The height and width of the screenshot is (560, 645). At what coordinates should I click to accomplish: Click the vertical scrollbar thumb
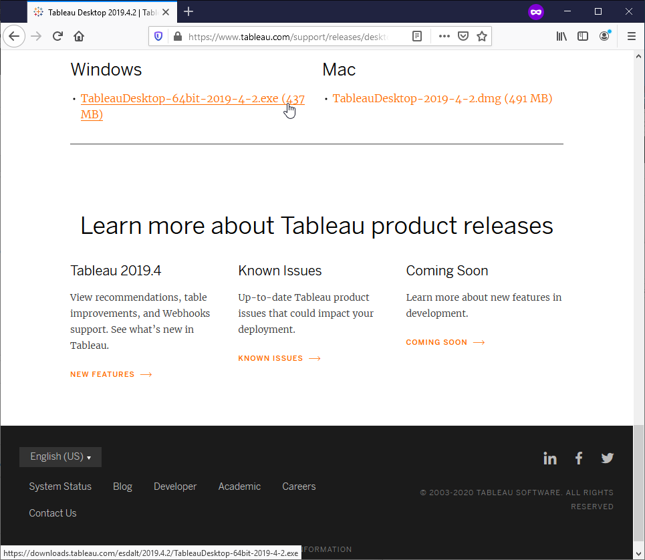coord(638,484)
